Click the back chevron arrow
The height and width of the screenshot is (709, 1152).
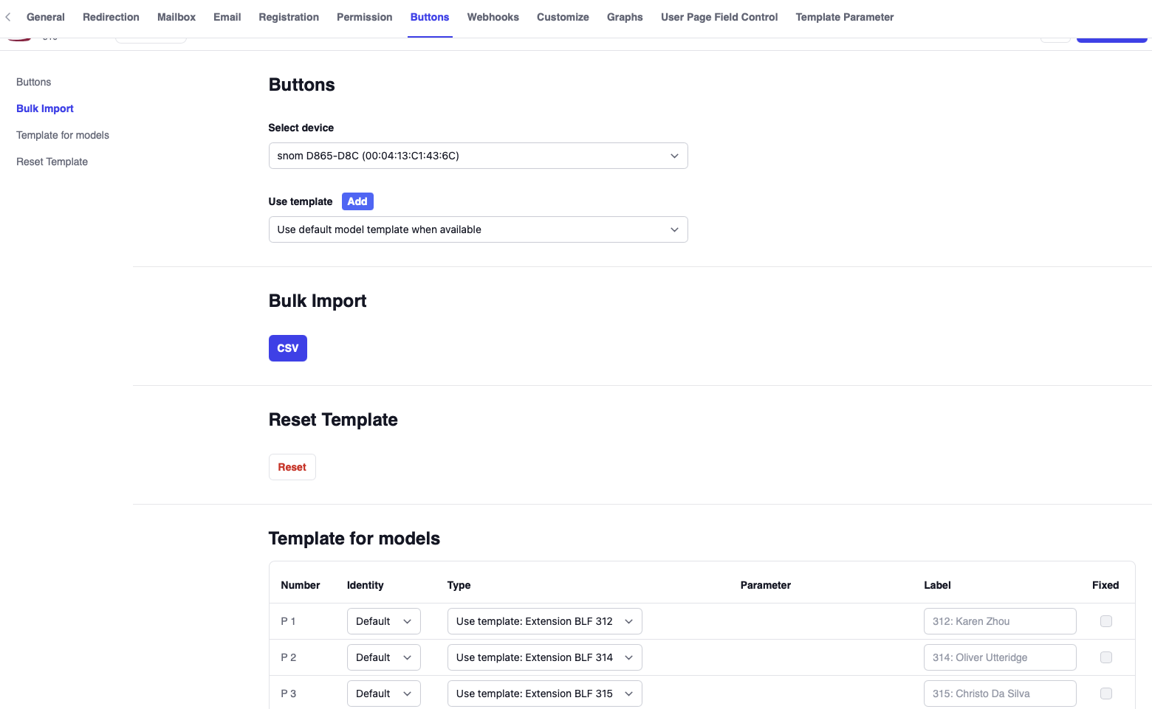click(7, 16)
